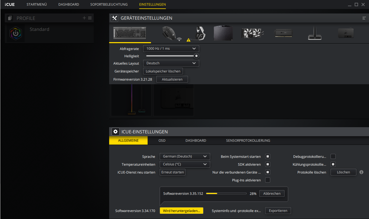Toggle the Kühlungsprotokollierung checkbox
The width and height of the screenshot is (369, 219).
[x=333, y=164]
